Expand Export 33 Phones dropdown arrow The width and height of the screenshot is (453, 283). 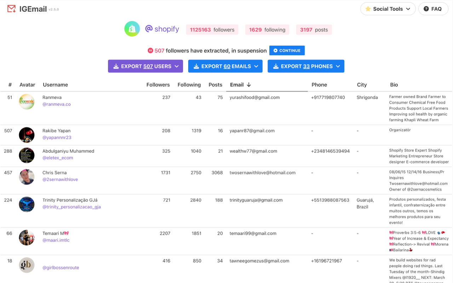point(338,66)
